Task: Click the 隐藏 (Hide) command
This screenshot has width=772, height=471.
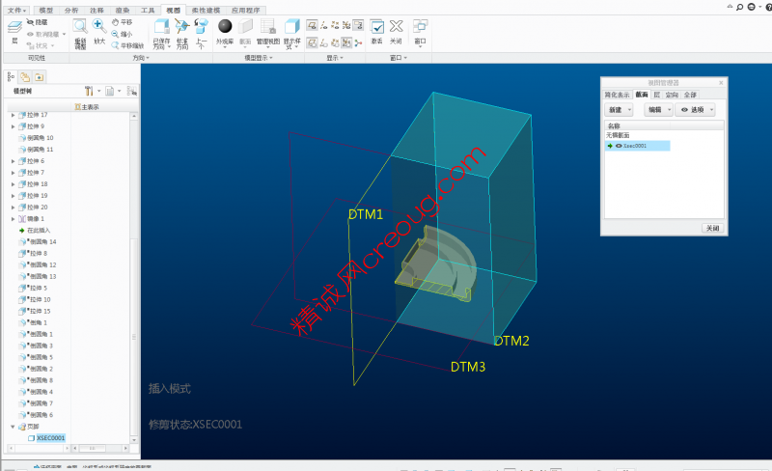Action: tap(37, 22)
